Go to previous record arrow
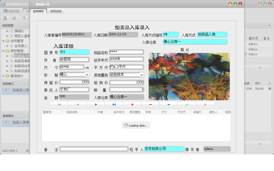274x171 pixels. [77, 105]
